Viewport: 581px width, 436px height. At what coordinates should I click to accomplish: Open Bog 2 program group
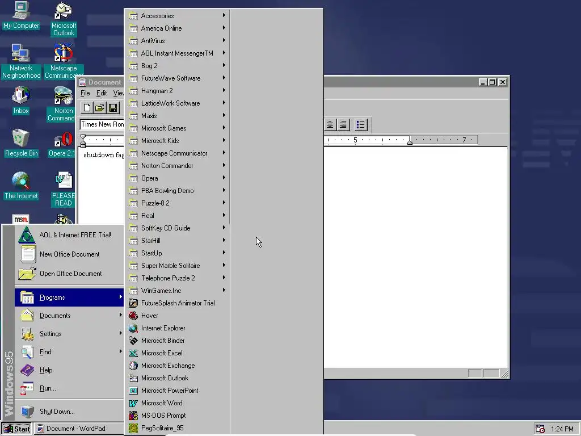point(177,66)
